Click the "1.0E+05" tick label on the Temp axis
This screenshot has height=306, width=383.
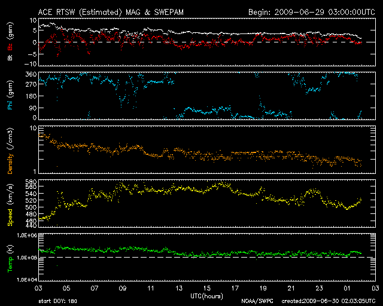click(x=26, y=258)
